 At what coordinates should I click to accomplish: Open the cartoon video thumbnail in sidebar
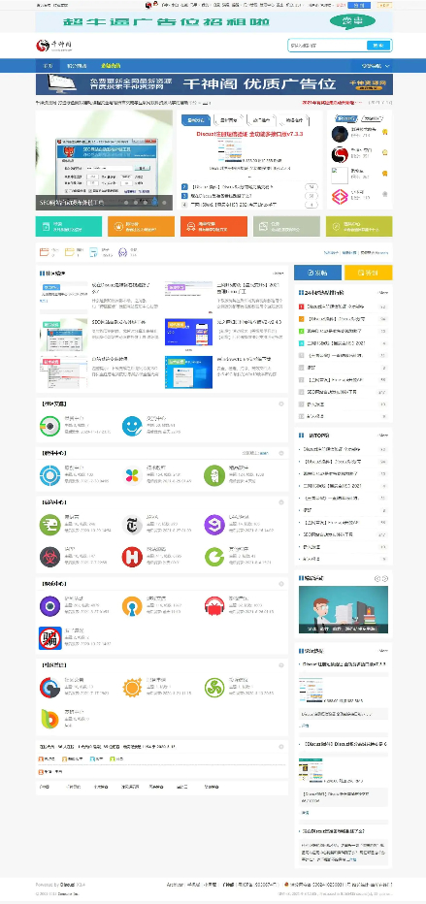(x=343, y=610)
